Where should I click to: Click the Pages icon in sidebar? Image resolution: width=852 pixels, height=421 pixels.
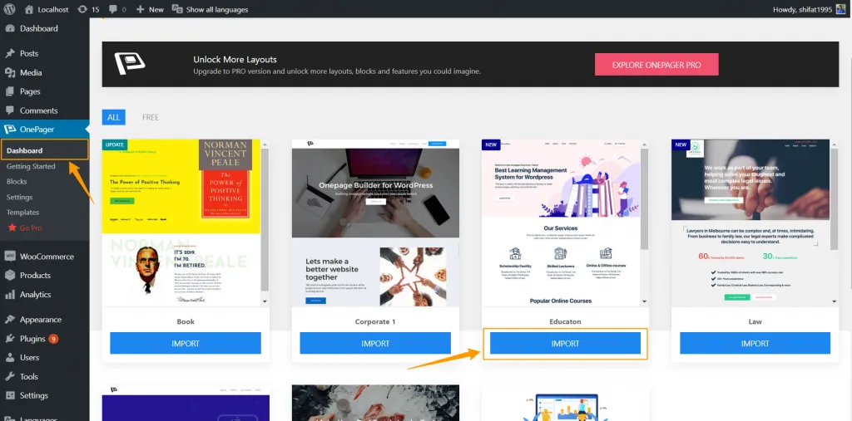[10, 91]
